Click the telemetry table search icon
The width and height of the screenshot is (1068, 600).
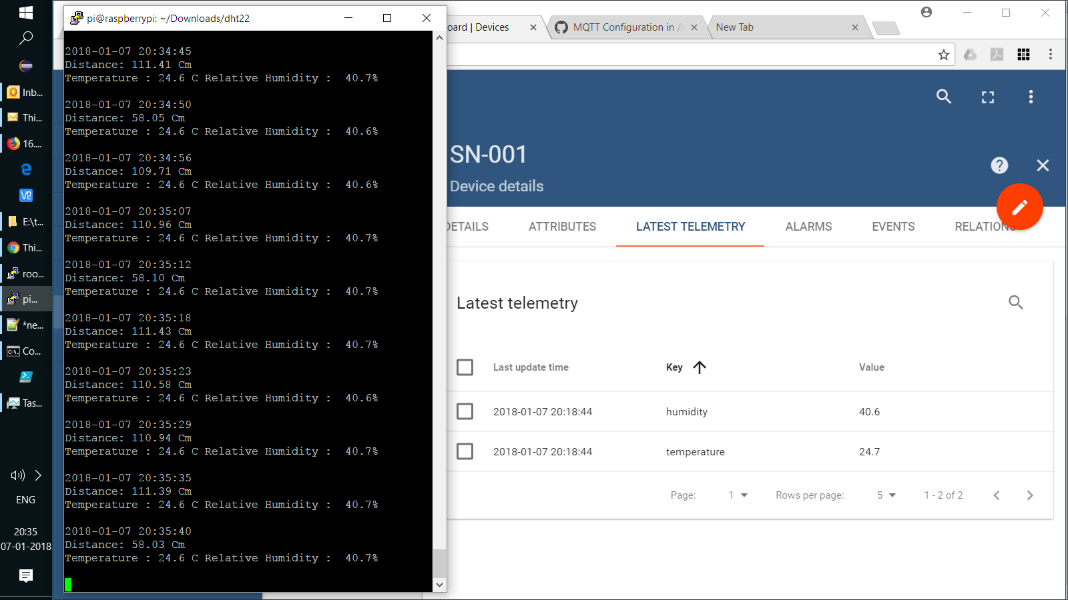(1016, 303)
